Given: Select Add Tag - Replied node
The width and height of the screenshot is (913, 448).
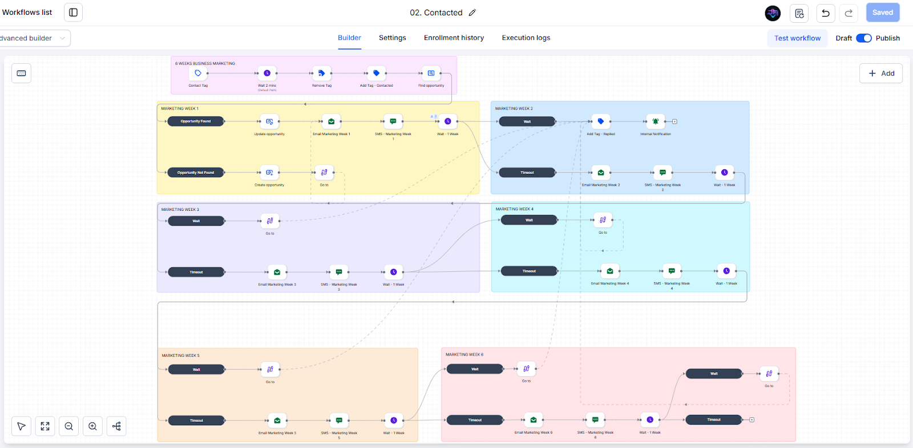Looking at the screenshot, I should tap(600, 121).
